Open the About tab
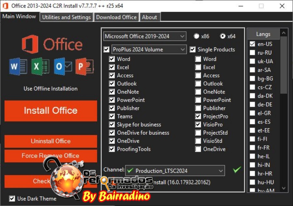 point(149,17)
